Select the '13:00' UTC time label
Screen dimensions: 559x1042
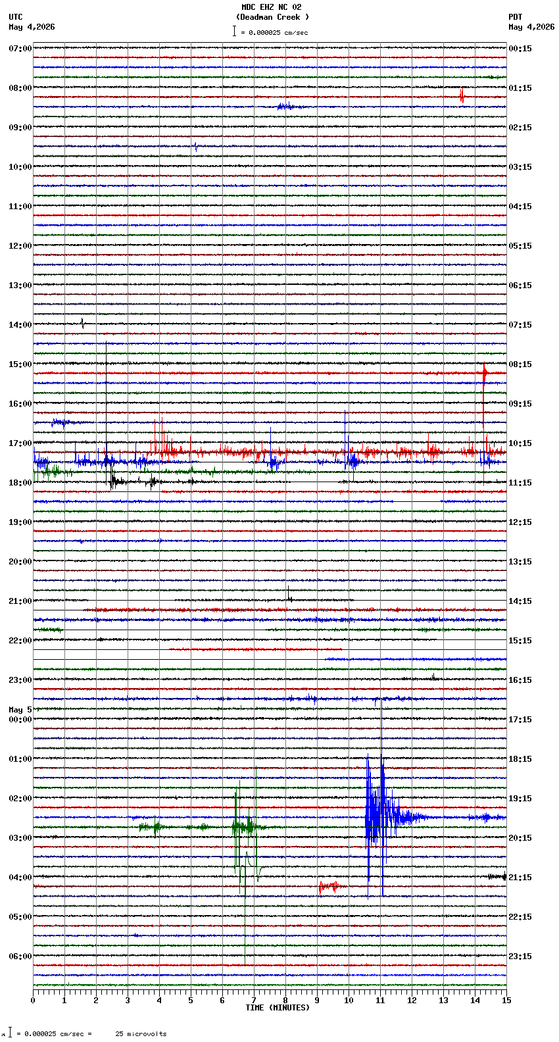[20, 285]
